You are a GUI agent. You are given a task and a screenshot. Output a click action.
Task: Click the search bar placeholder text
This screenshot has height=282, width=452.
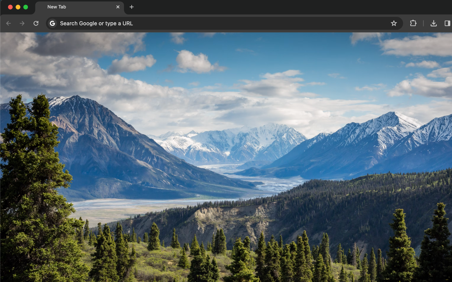96,23
